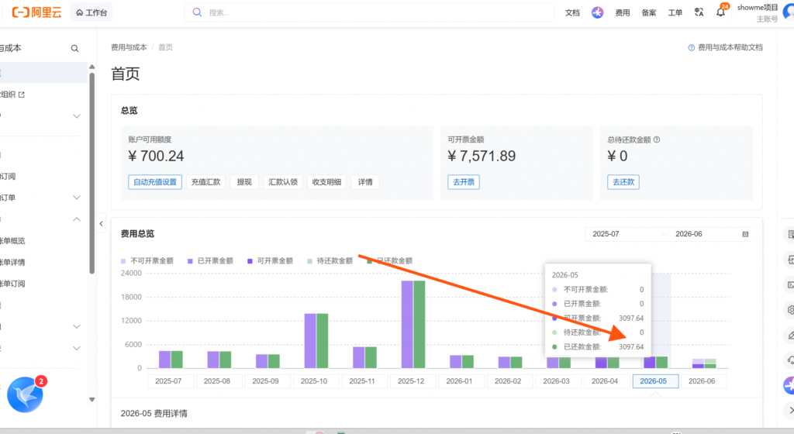Click the language switch icon
The width and height of the screenshot is (794, 434).
tap(699, 12)
